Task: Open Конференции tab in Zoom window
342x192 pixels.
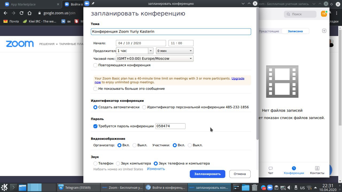Action: click(x=294, y=170)
